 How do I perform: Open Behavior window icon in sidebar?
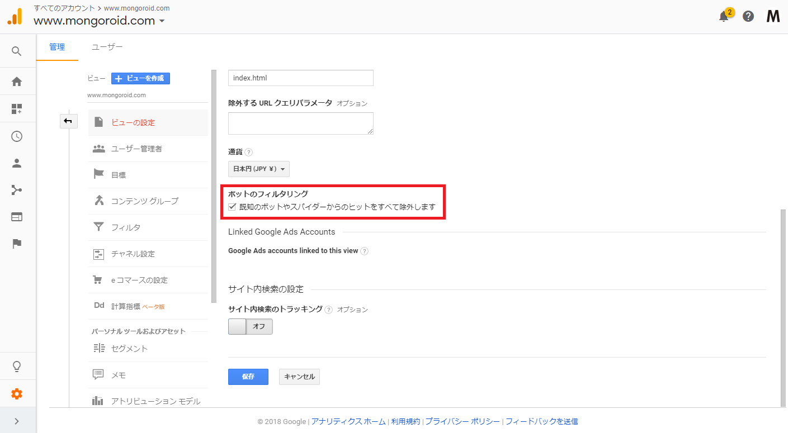17,217
